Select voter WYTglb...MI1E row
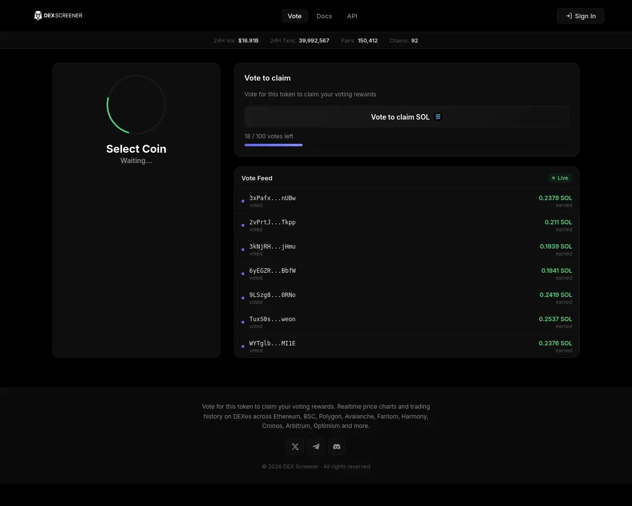632x506 pixels. (x=407, y=346)
